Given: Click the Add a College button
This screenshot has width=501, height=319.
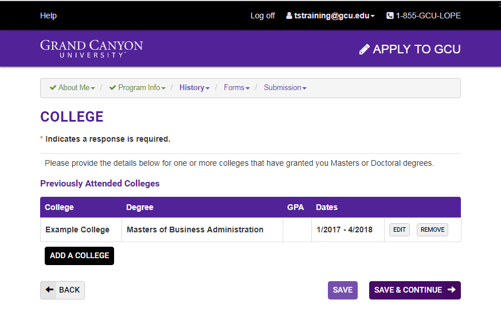Looking at the screenshot, I should point(79,256).
